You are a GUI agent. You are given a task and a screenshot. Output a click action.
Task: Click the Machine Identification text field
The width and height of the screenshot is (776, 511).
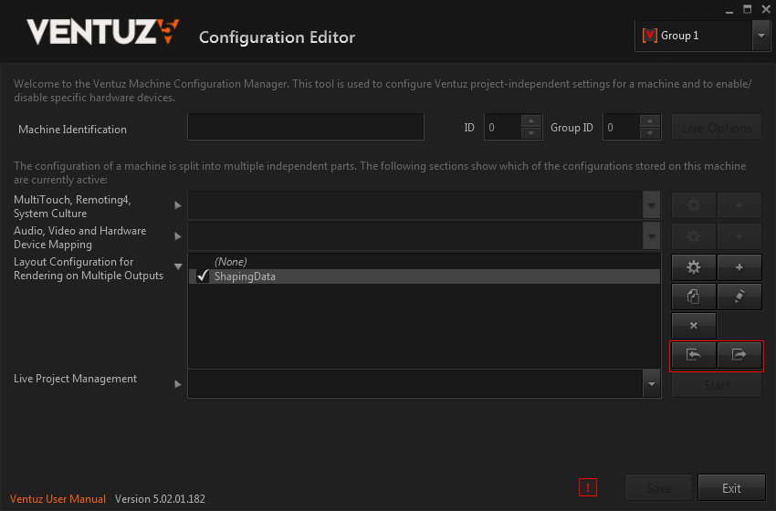[x=306, y=128]
